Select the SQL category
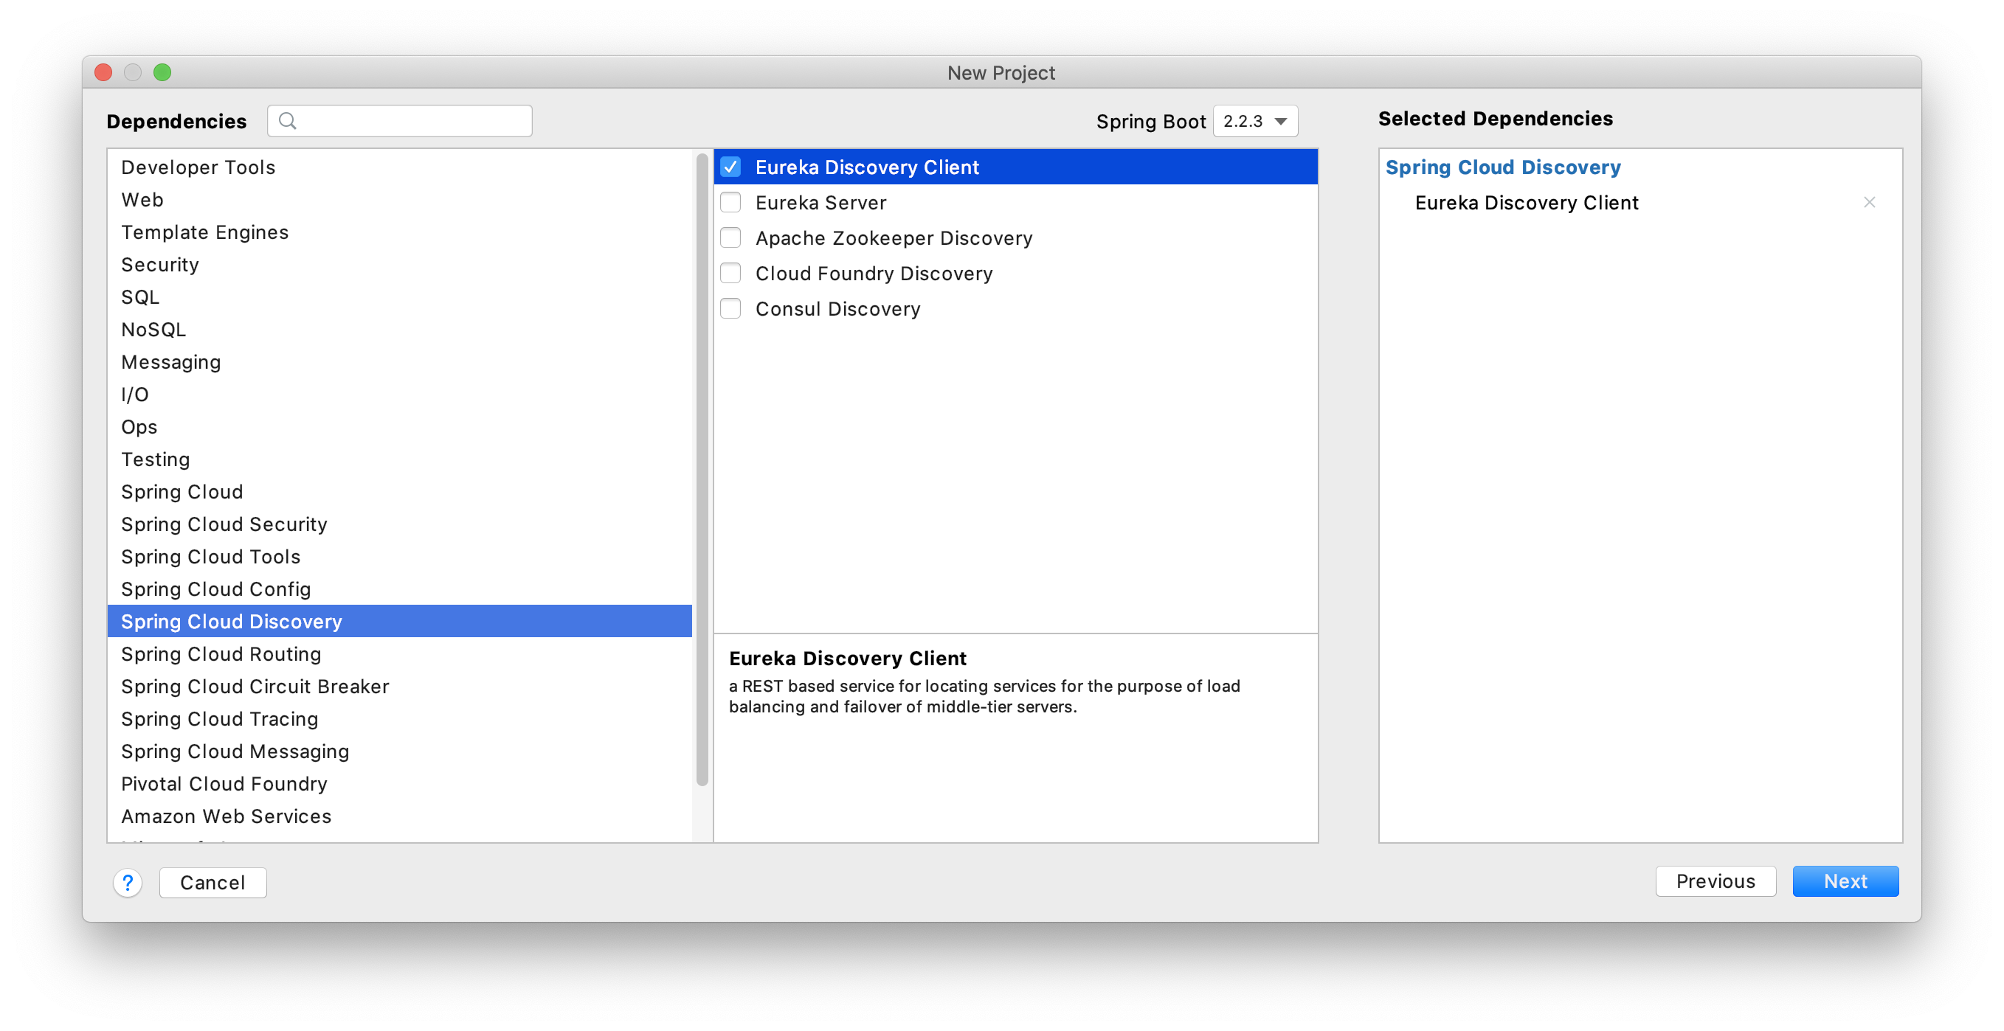The height and width of the screenshot is (1031, 2004). coord(399,298)
